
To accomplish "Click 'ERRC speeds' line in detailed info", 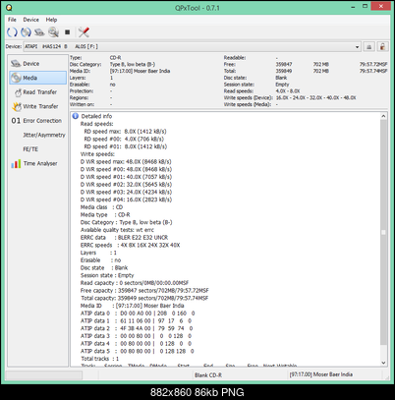I will tap(130, 245).
